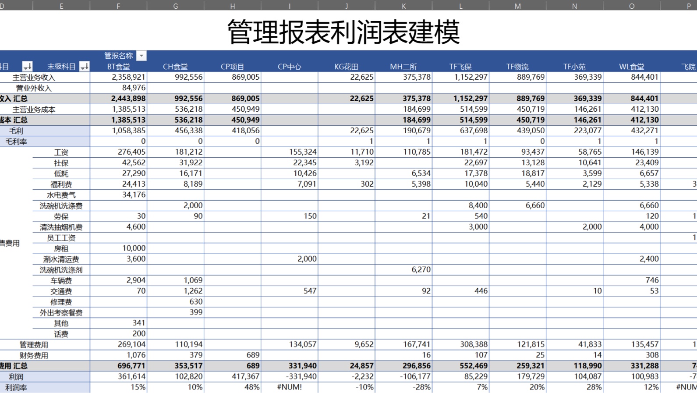Viewport: 697px width, 393px height.
Task: Select column header O
Action: [632, 6]
